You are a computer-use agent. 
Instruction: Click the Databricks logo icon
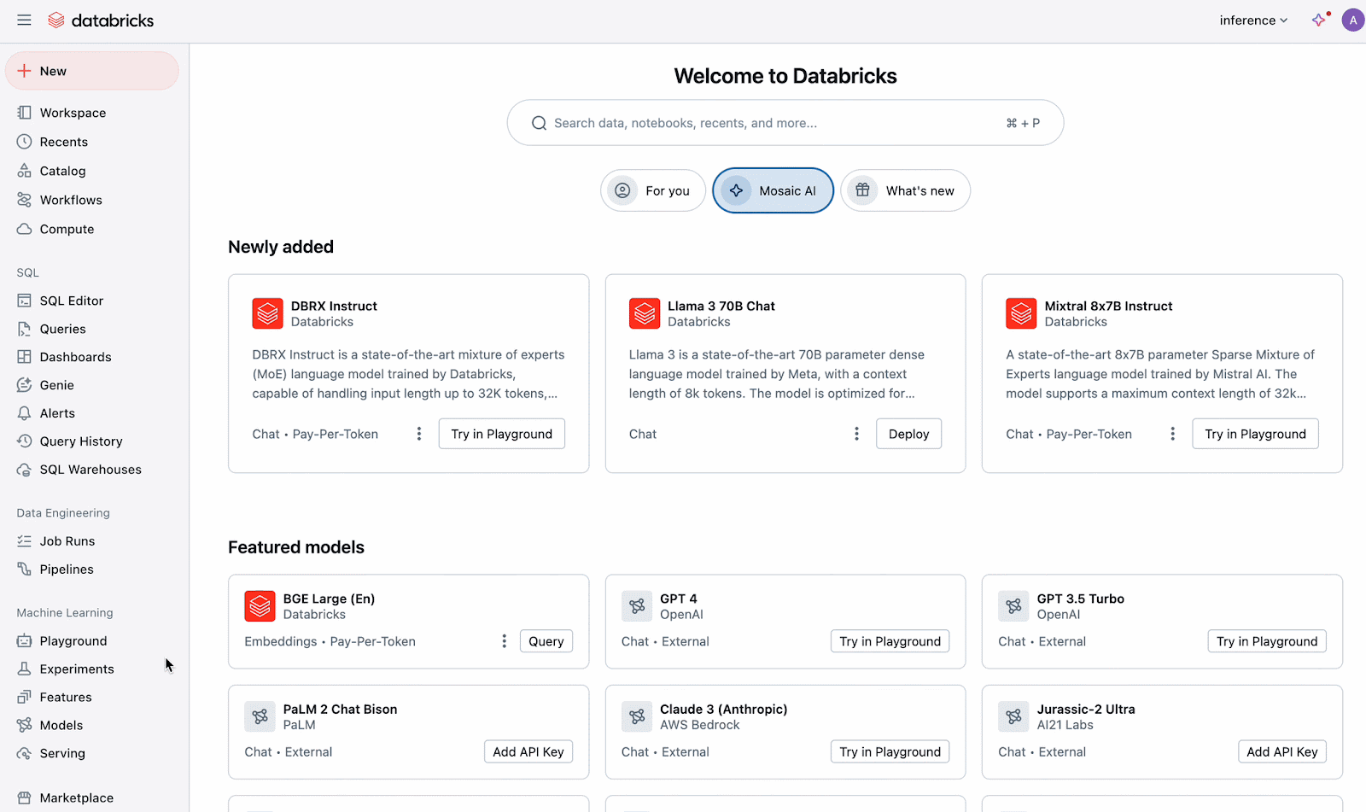[56, 20]
